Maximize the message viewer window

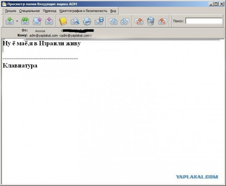tap(216, 4)
